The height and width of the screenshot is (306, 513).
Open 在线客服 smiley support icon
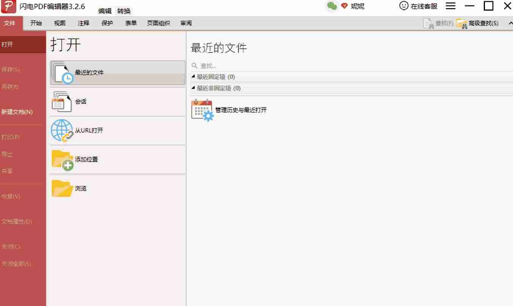point(404,6)
